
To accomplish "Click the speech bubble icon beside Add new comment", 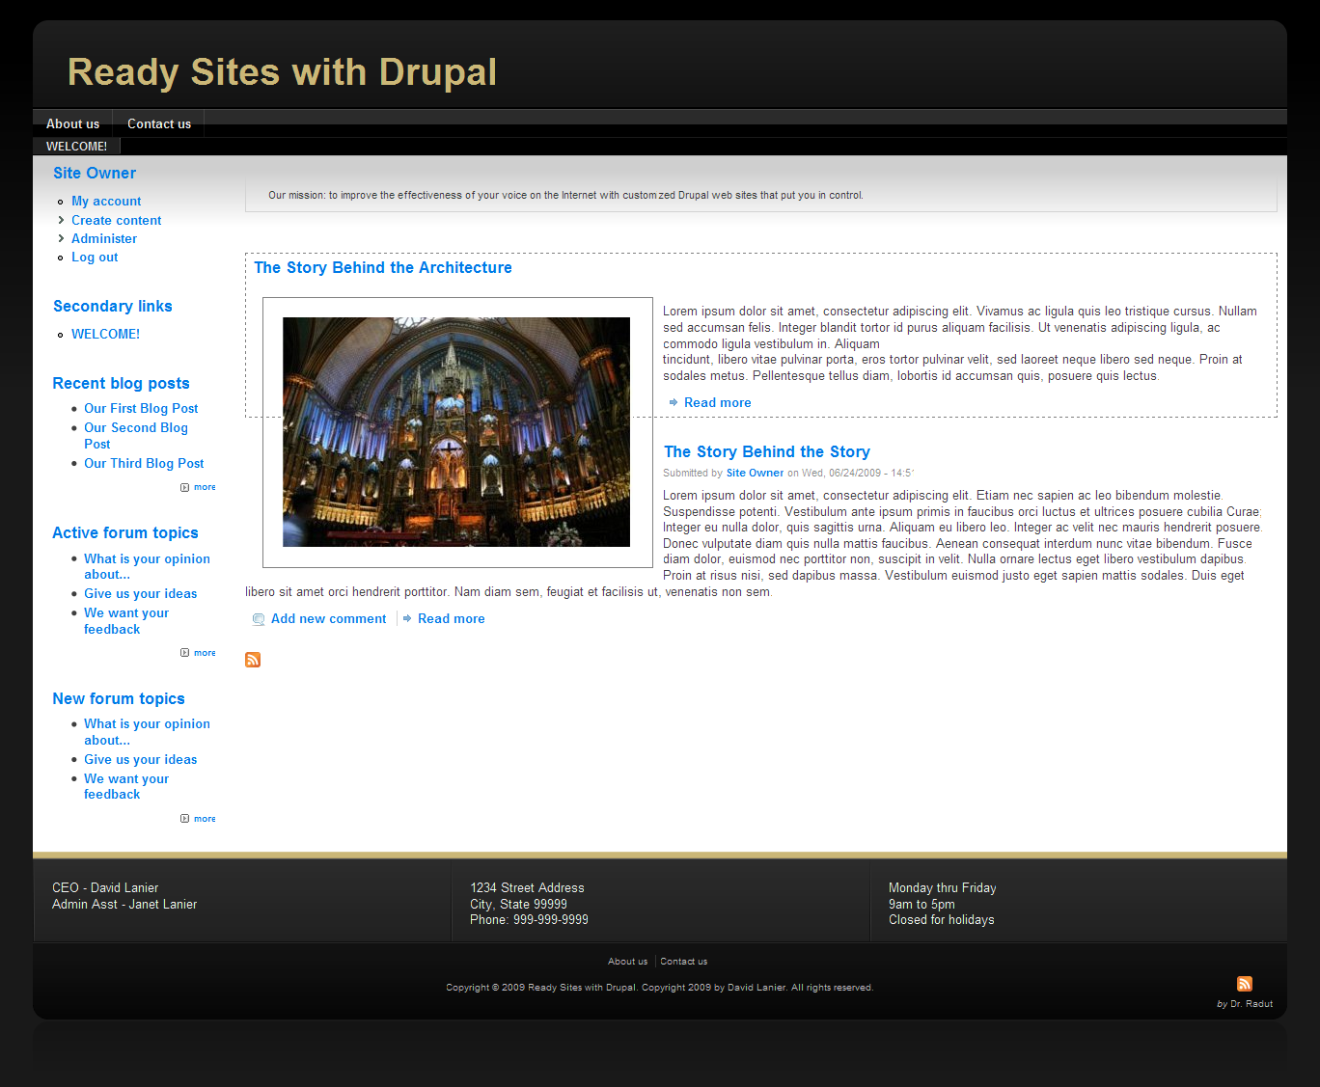I will point(258,619).
